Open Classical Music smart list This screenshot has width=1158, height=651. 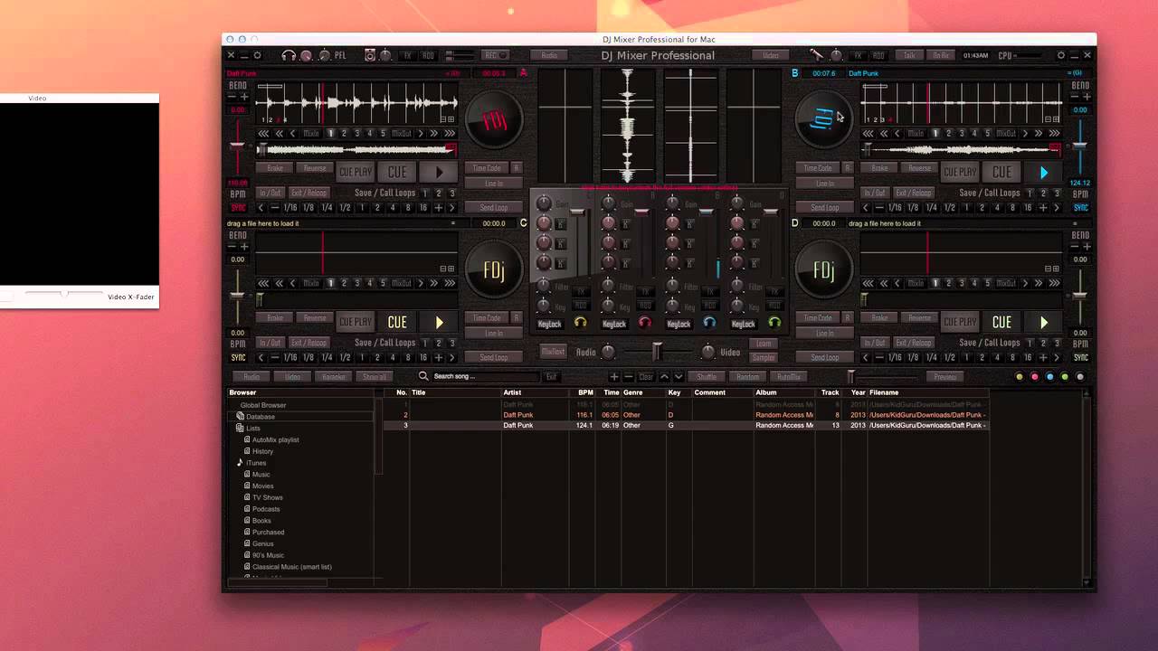point(292,567)
